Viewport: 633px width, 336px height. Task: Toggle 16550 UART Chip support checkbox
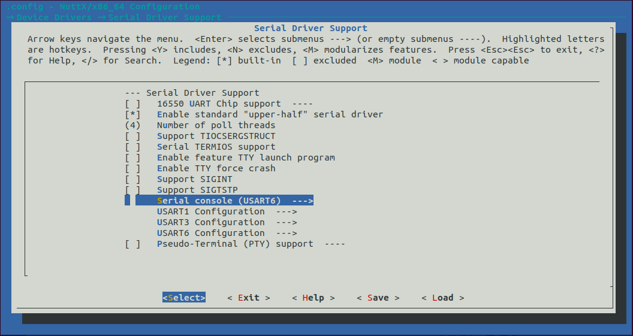(x=132, y=104)
